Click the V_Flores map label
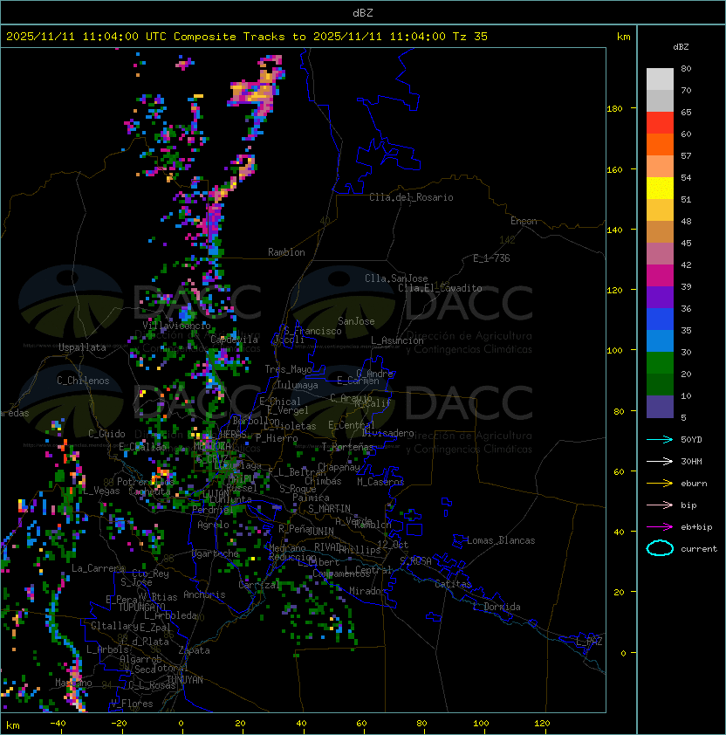Viewport: 726px width, 735px height. [x=132, y=704]
